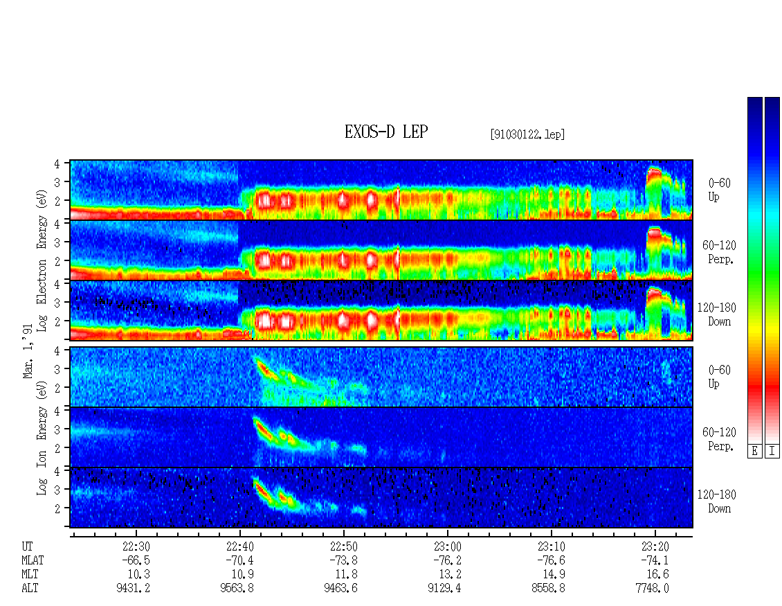Click the 120-180 Down label beside ion panel
The width and height of the screenshot is (782, 606).
point(717,501)
